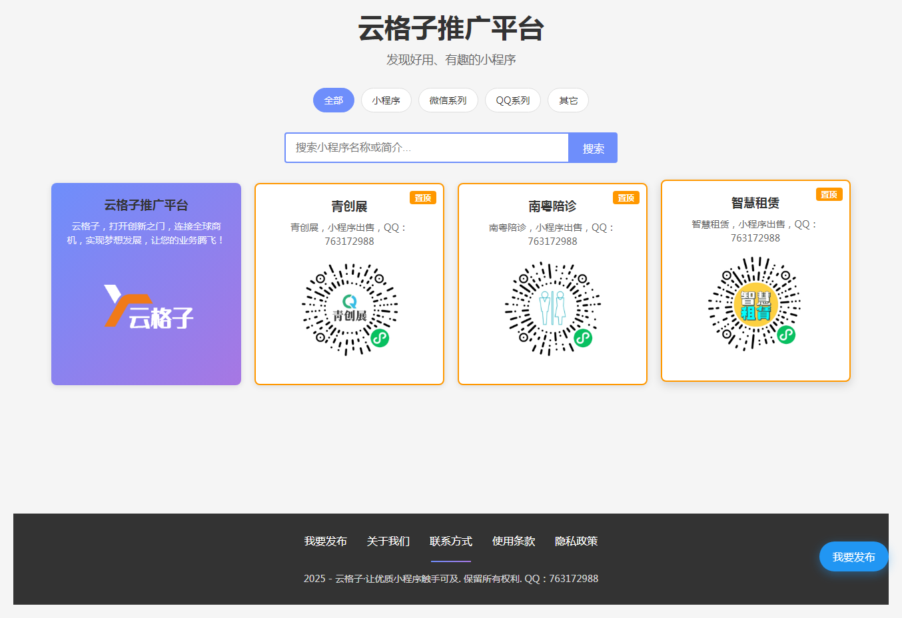Click the search magnifier 搜索 button
This screenshot has width=902, height=618.
pos(592,148)
